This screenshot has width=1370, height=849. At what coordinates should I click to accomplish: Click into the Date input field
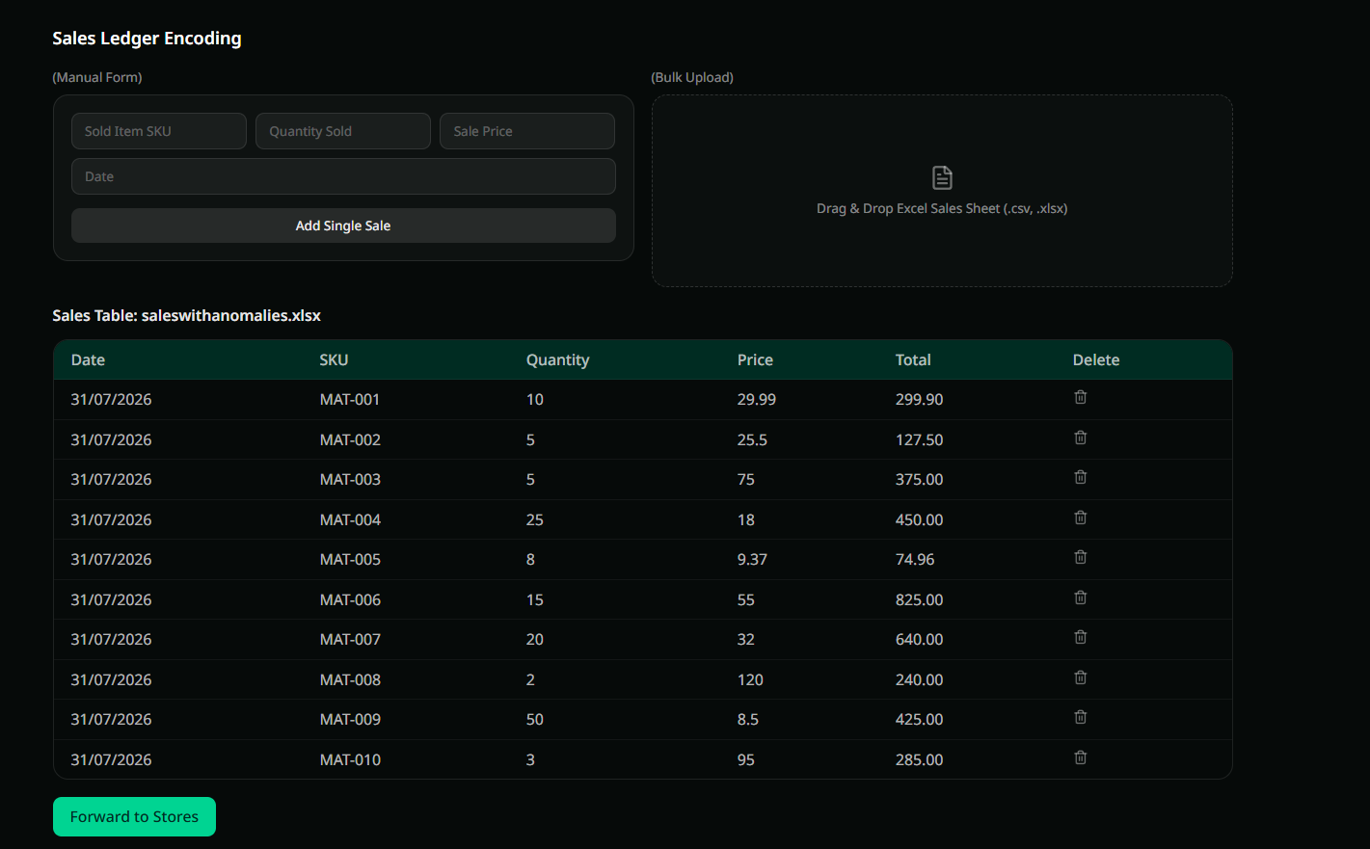pyautogui.click(x=343, y=176)
